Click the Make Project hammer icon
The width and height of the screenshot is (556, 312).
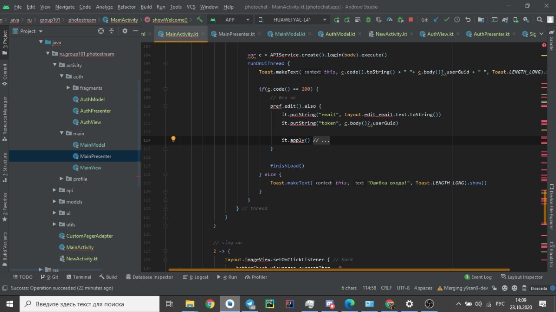pyautogui.click(x=200, y=20)
